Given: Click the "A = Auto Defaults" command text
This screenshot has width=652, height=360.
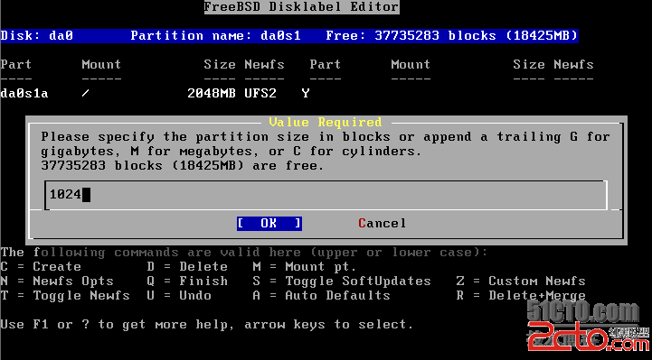Looking at the screenshot, I should click(321, 296).
